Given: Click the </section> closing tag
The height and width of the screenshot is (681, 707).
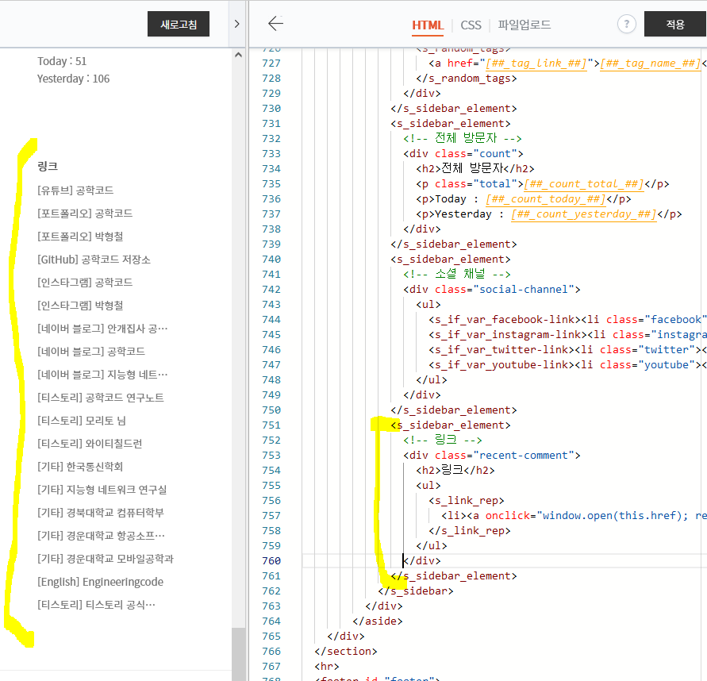Looking at the screenshot, I should pos(346,651).
